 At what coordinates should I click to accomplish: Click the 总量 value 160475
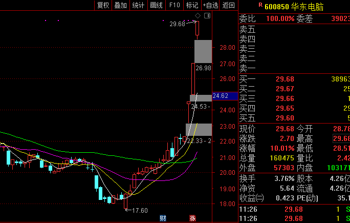pos(282,158)
